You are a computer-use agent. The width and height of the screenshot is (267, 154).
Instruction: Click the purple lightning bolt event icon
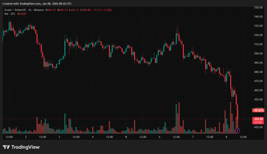[x=237, y=130]
